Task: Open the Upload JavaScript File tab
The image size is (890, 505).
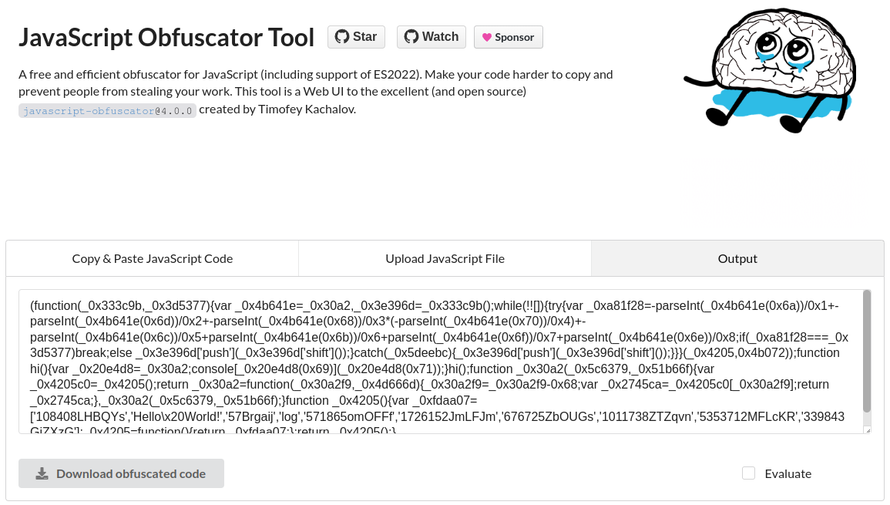Action: tap(445, 258)
